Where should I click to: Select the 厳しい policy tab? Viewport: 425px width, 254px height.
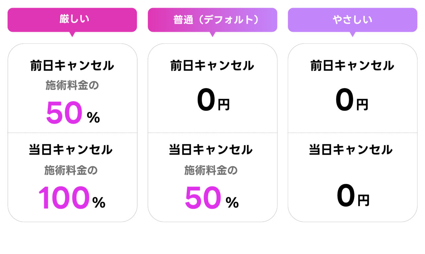[72, 20]
